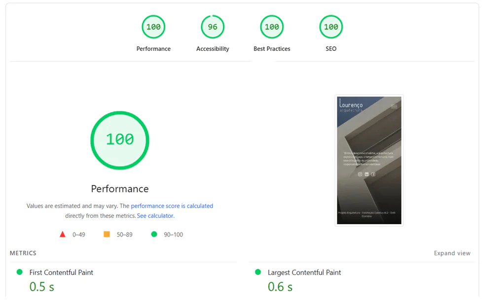Click the large Performance circle showing 100

pyautogui.click(x=119, y=140)
